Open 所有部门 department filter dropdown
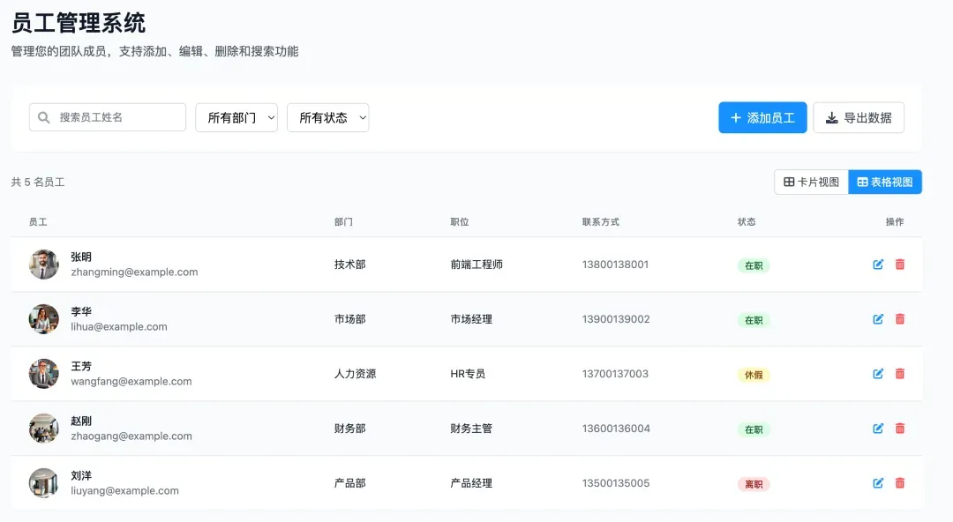Image resolution: width=953 pixels, height=522 pixels. (236, 117)
